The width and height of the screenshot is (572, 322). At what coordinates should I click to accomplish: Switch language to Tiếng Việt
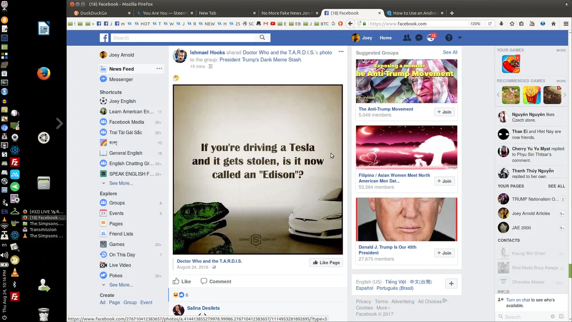pos(395,282)
